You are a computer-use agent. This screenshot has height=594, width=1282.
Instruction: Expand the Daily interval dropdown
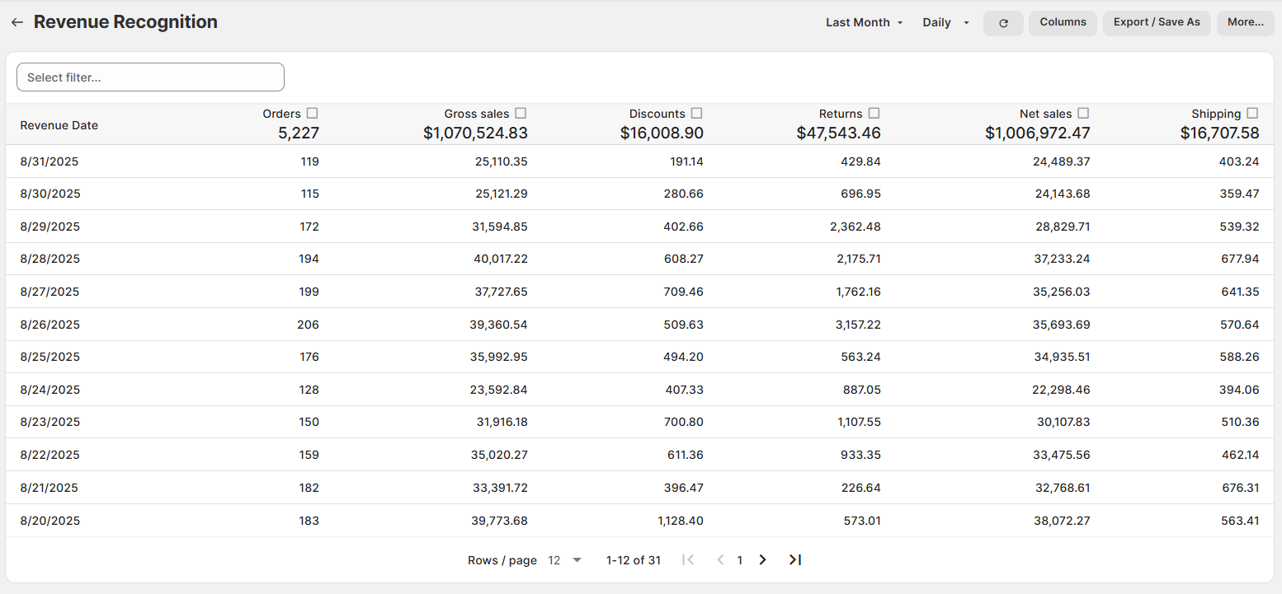[945, 23]
